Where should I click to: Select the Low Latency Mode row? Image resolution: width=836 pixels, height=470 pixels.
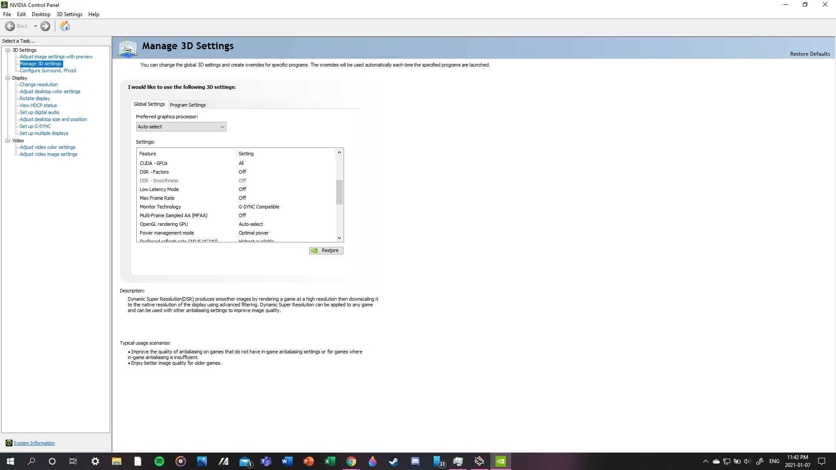tap(236, 189)
